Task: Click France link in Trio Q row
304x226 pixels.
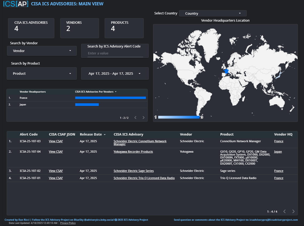Action: [279, 178]
